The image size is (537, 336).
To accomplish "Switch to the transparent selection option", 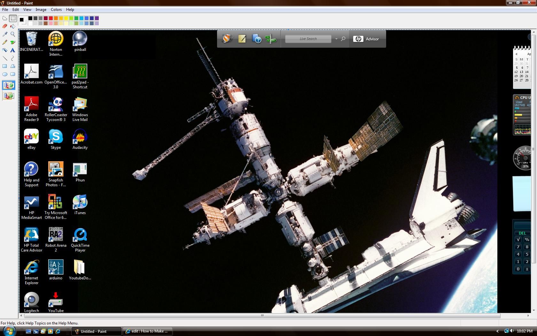I will [x=9, y=96].
